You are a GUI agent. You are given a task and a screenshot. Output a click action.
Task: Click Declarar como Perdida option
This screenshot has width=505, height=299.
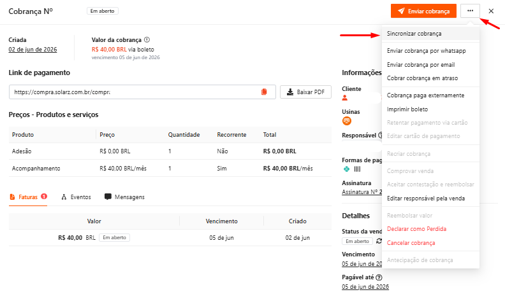coord(416,229)
